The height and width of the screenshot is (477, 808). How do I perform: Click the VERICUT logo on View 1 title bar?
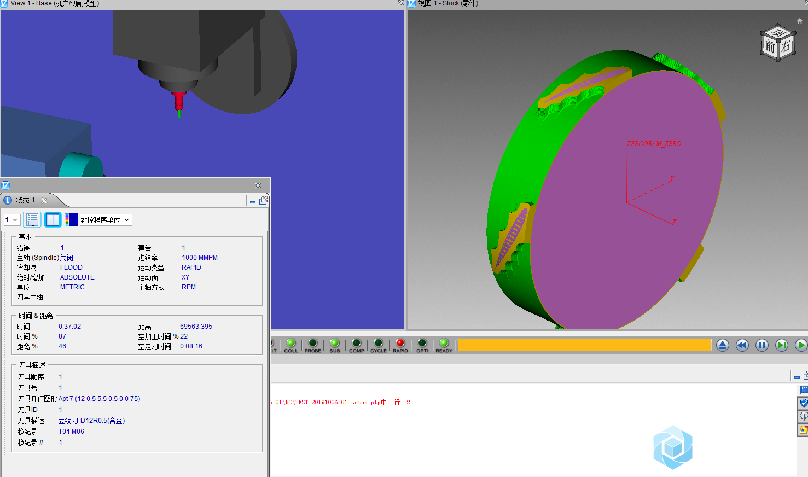coord(4,3)
